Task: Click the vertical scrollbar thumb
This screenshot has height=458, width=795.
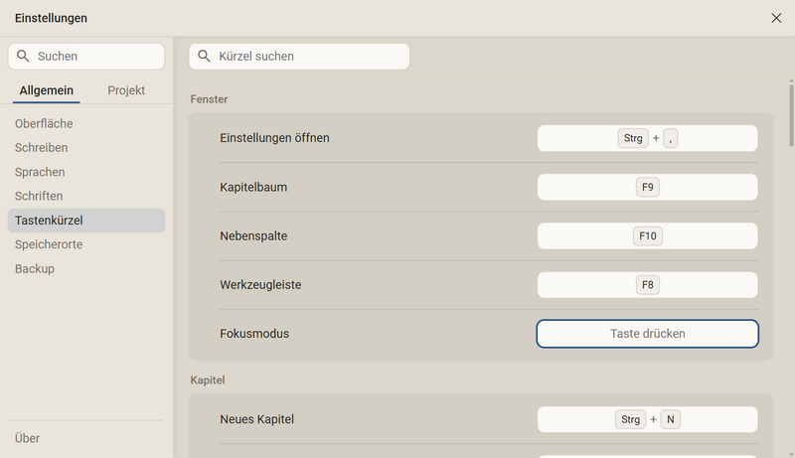Action: 791,115
